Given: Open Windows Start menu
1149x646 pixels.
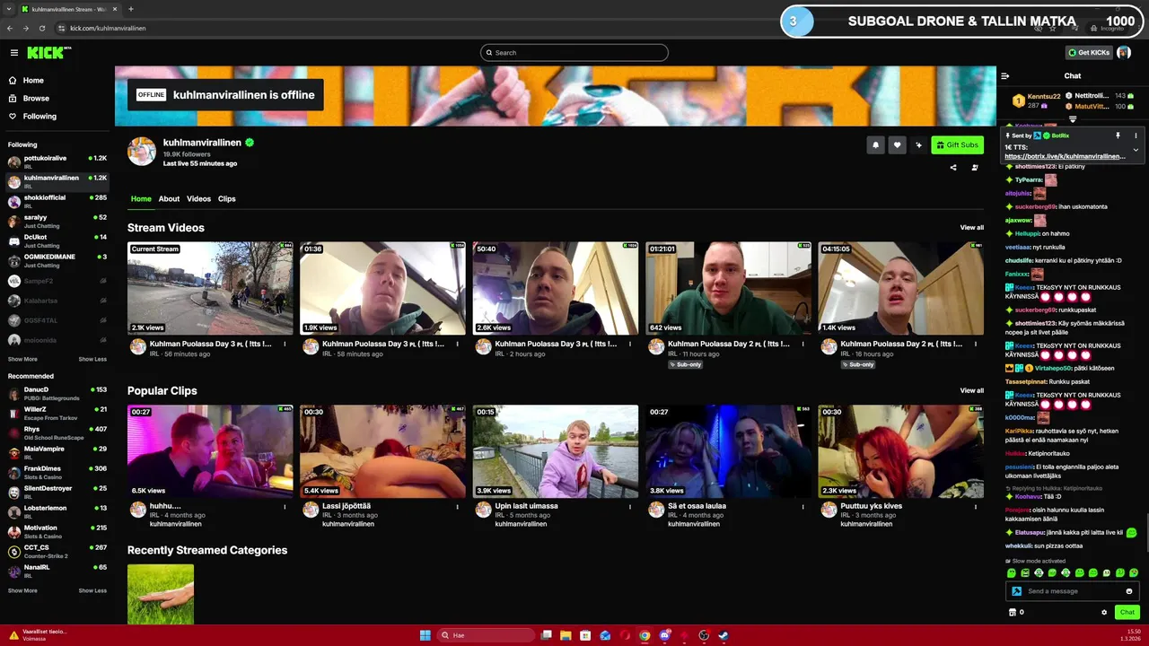Looking at the screenshot, I should point(425,635).
